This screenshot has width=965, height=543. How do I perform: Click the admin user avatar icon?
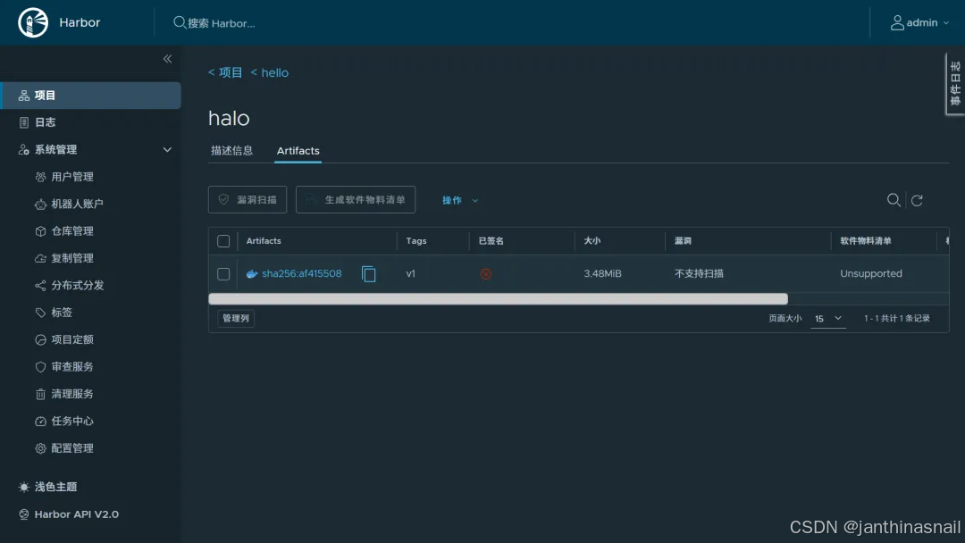point(897,22)
